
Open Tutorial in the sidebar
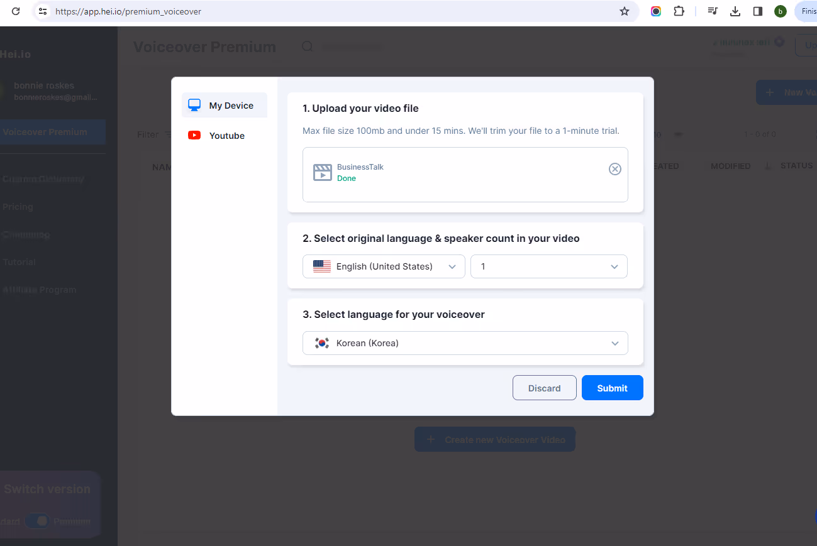(x=19, y=262)
